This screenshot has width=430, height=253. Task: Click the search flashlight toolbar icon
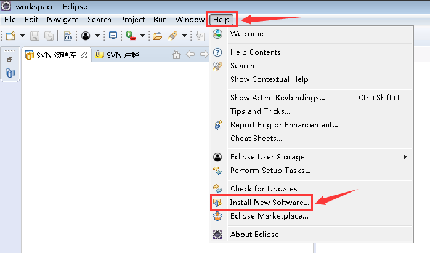pos(172,36)
